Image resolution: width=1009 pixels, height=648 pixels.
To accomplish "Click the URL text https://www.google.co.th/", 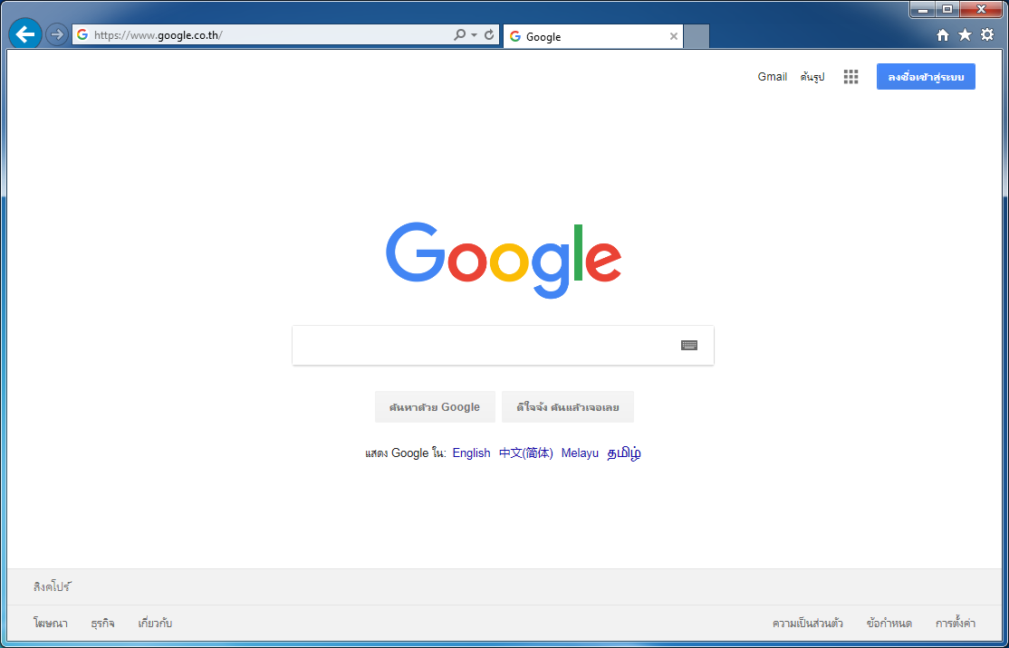I will pyautogui.click(x=159, y=35).
